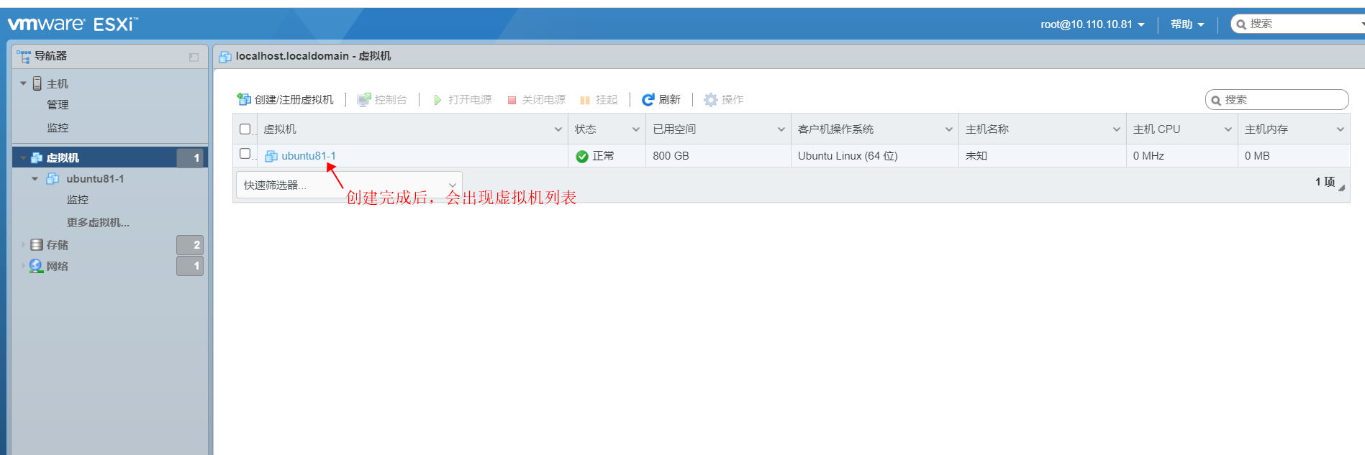1365x455 pixels.
Task: Click 创建/注册虚拟机 button
Action: (x=286, y=99)
